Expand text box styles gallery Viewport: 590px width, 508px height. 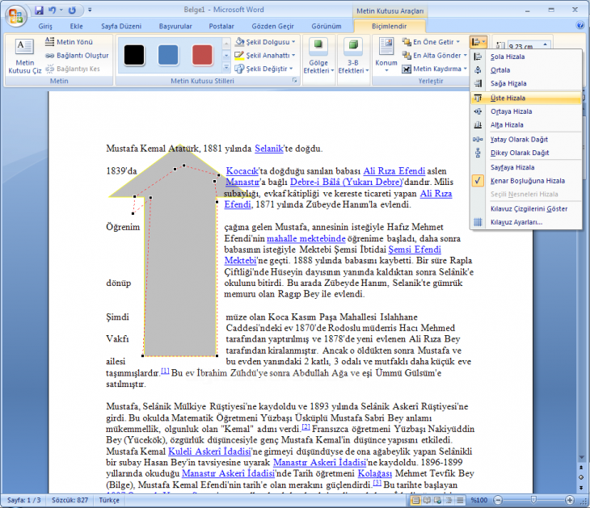[226, 68]
